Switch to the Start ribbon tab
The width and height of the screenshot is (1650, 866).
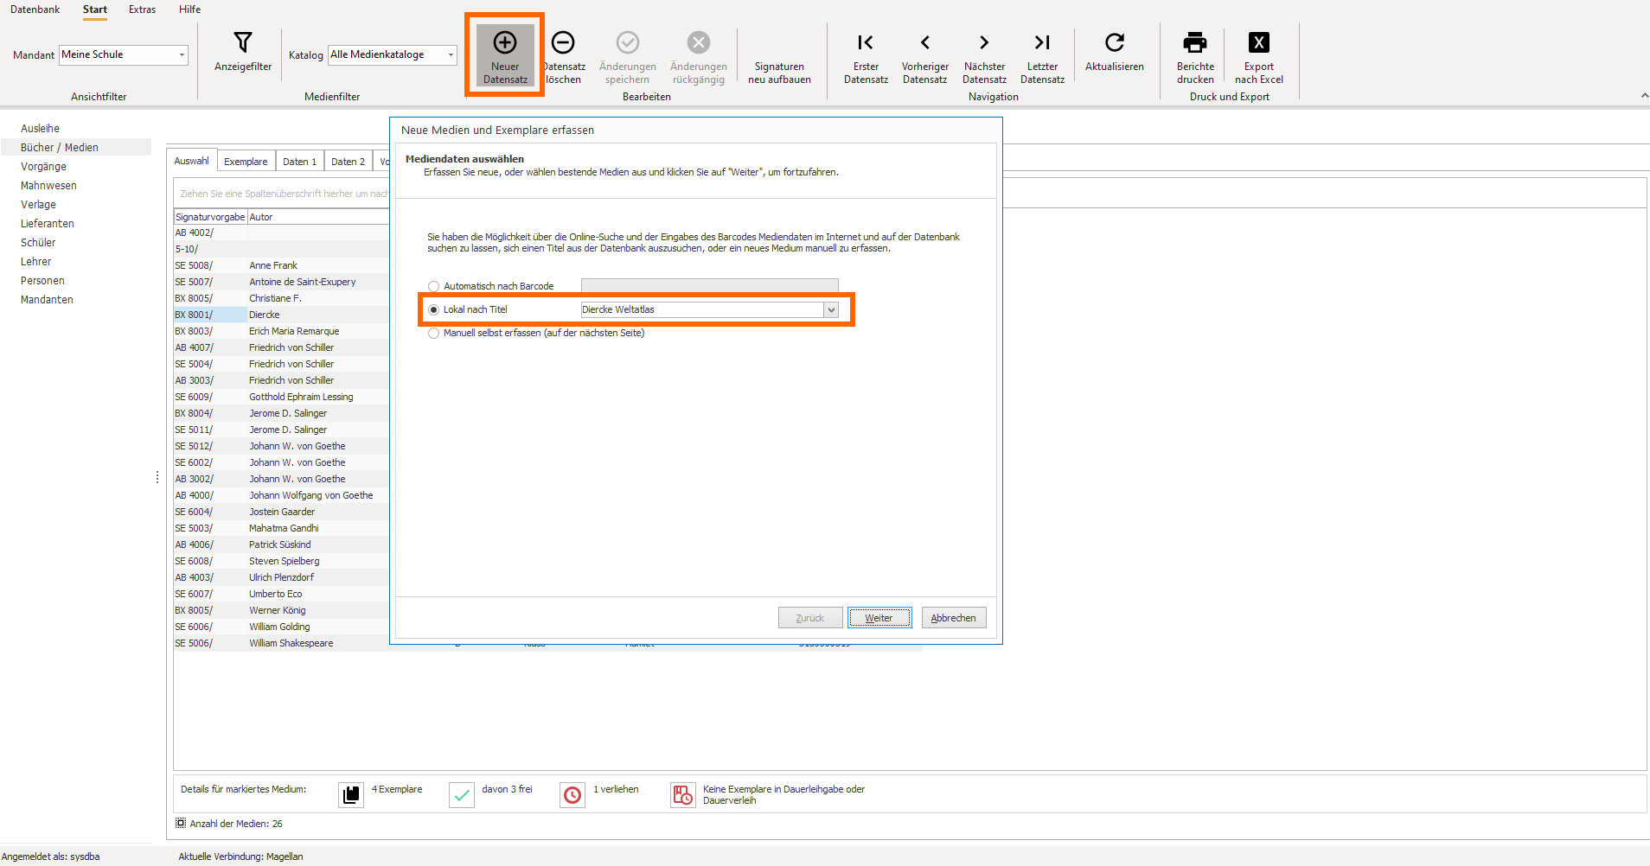click(95, 10)
